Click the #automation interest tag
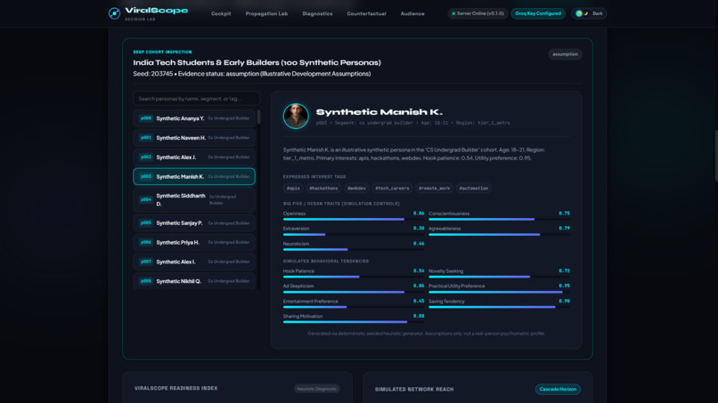 click(x=474, y=188)
